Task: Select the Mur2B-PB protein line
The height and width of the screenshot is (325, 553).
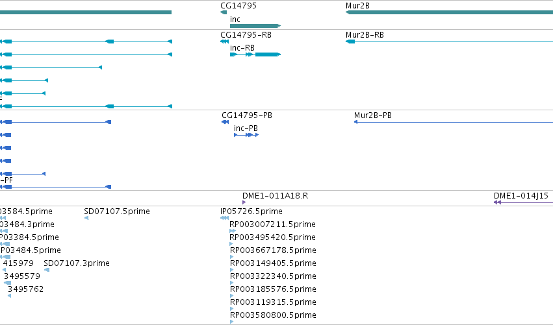Action: tap(454, 122)
